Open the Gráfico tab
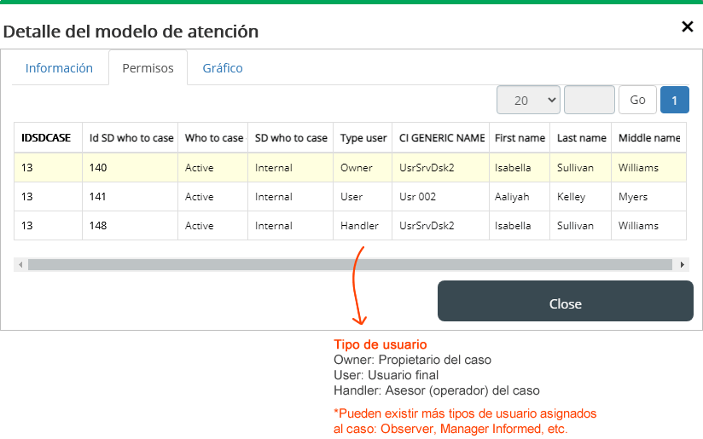The height and width of the screenshot is (439, 703). coord(223,68)
